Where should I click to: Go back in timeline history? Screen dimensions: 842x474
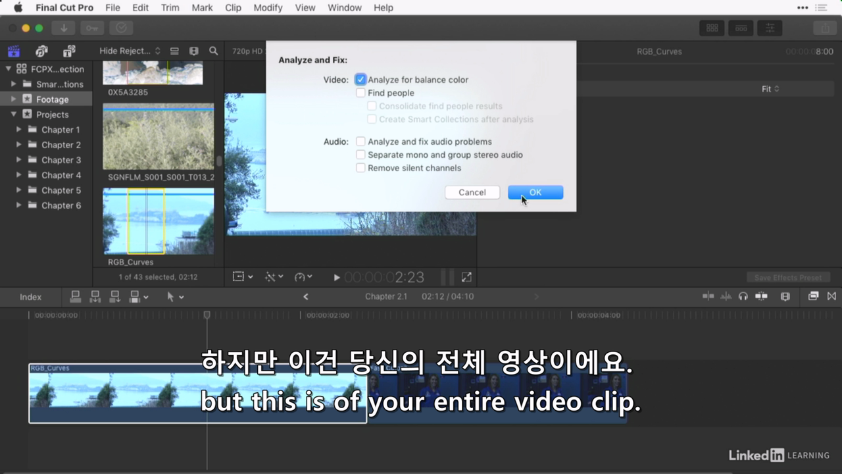pos(306,297)
